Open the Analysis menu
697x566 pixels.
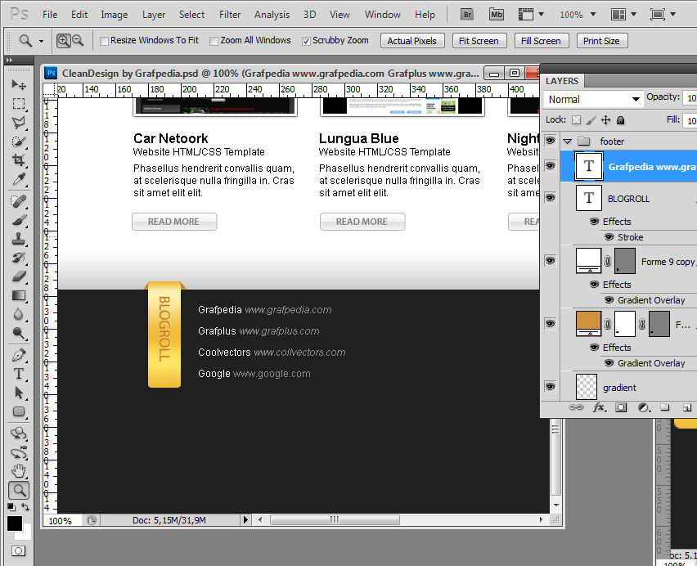coord(272,15)
